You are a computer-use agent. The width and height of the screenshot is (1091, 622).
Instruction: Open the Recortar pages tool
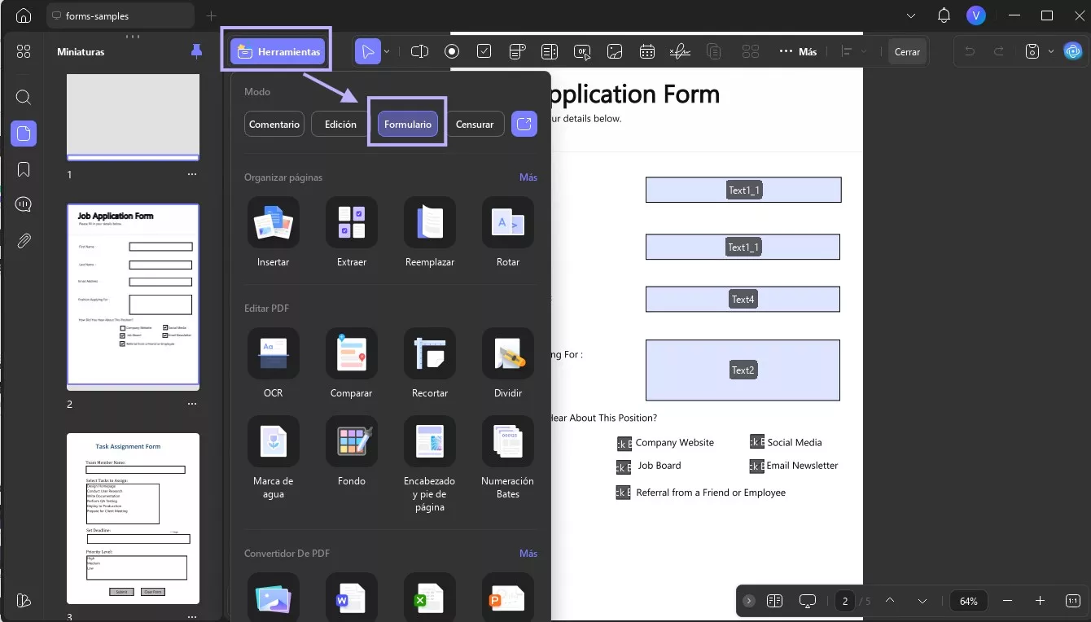click(430, 353)
